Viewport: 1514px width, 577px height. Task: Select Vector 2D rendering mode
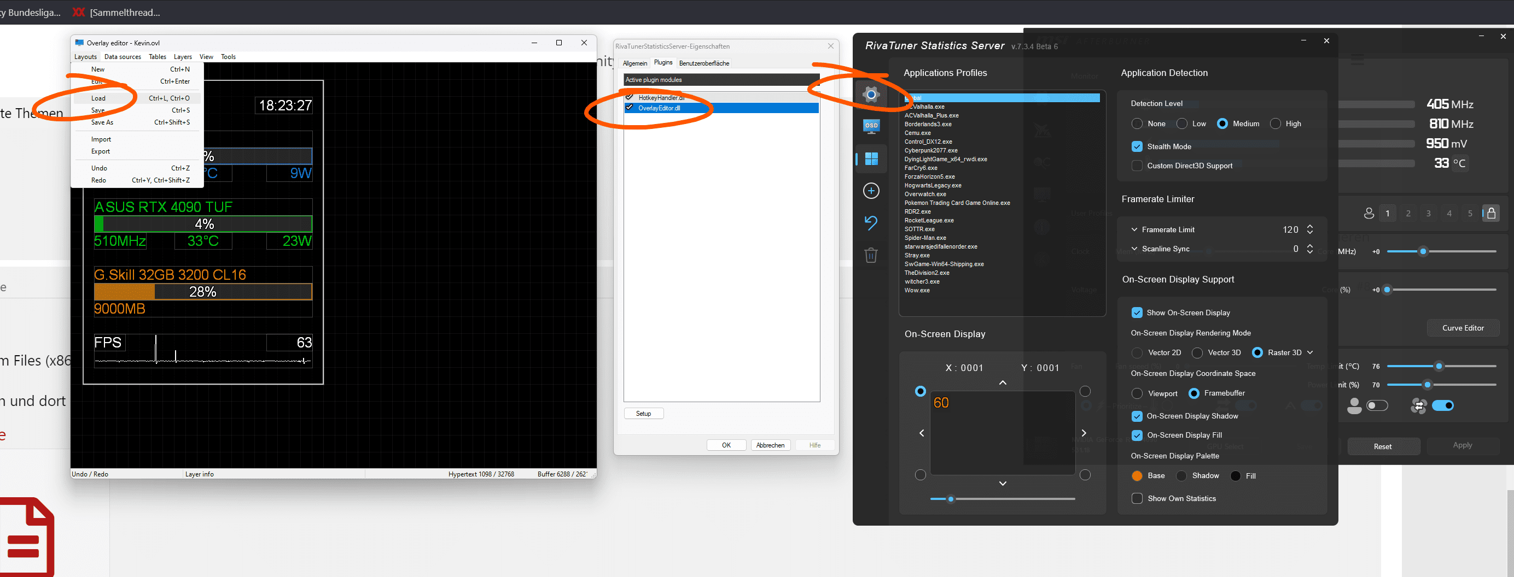coord(1137,353)
